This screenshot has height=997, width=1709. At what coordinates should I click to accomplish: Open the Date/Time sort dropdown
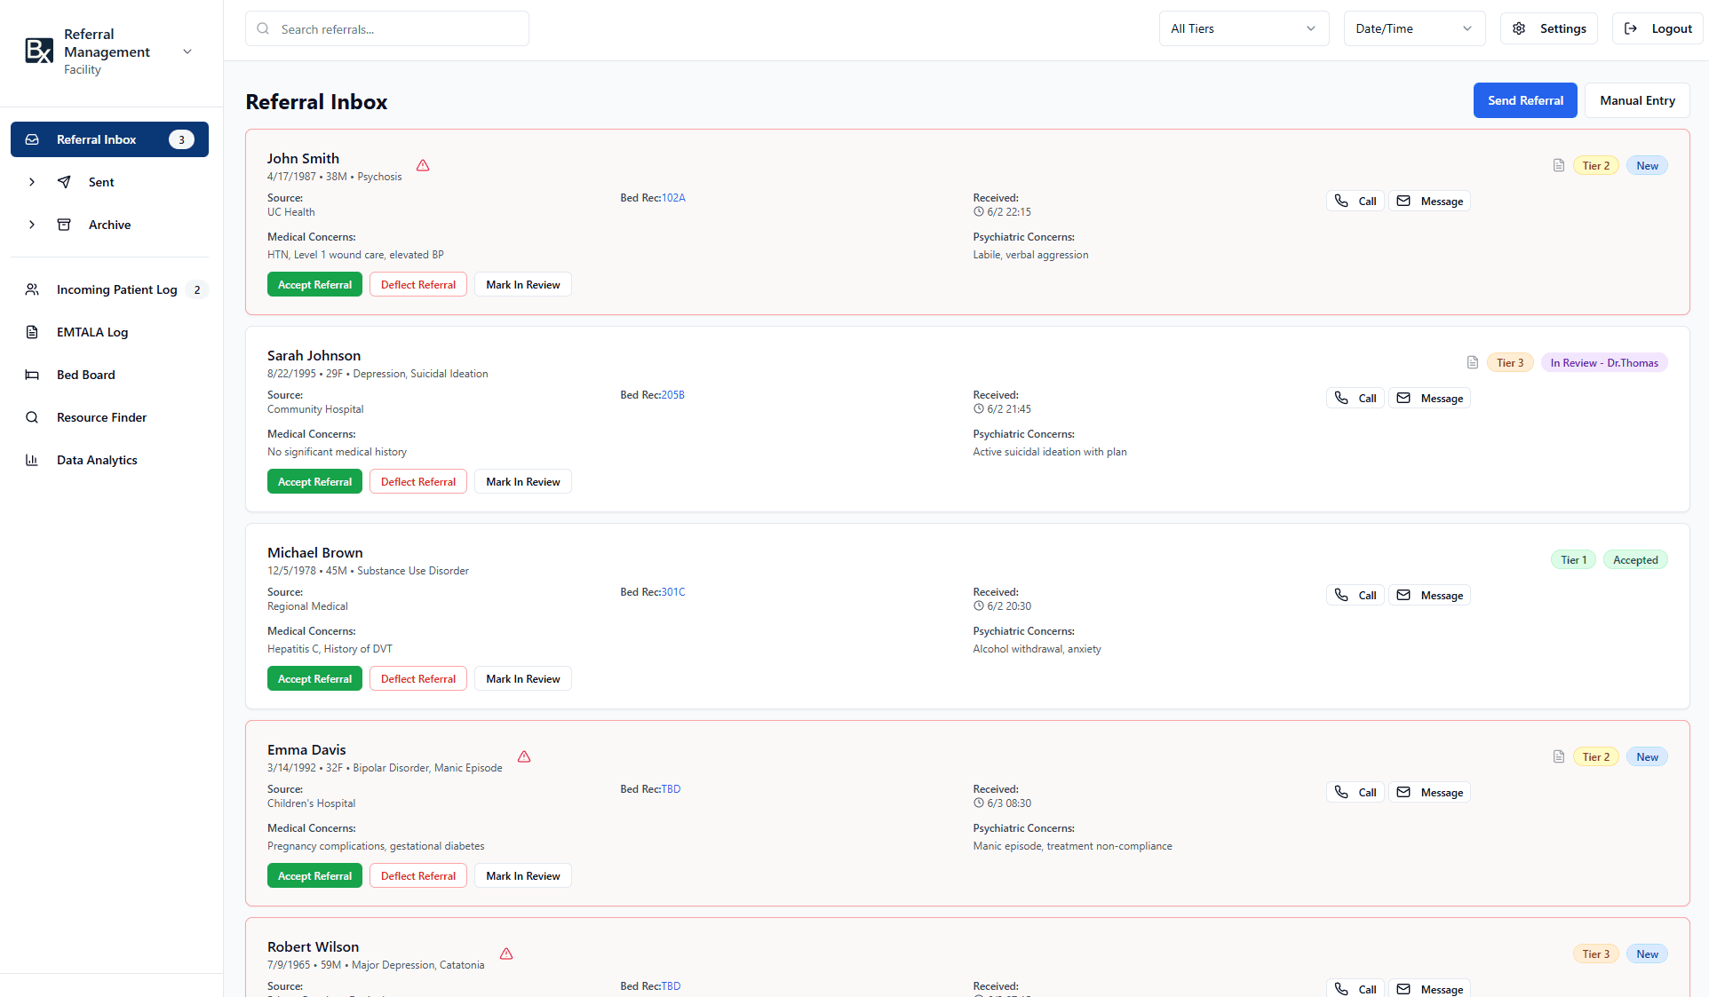[x=1414, y=28]
